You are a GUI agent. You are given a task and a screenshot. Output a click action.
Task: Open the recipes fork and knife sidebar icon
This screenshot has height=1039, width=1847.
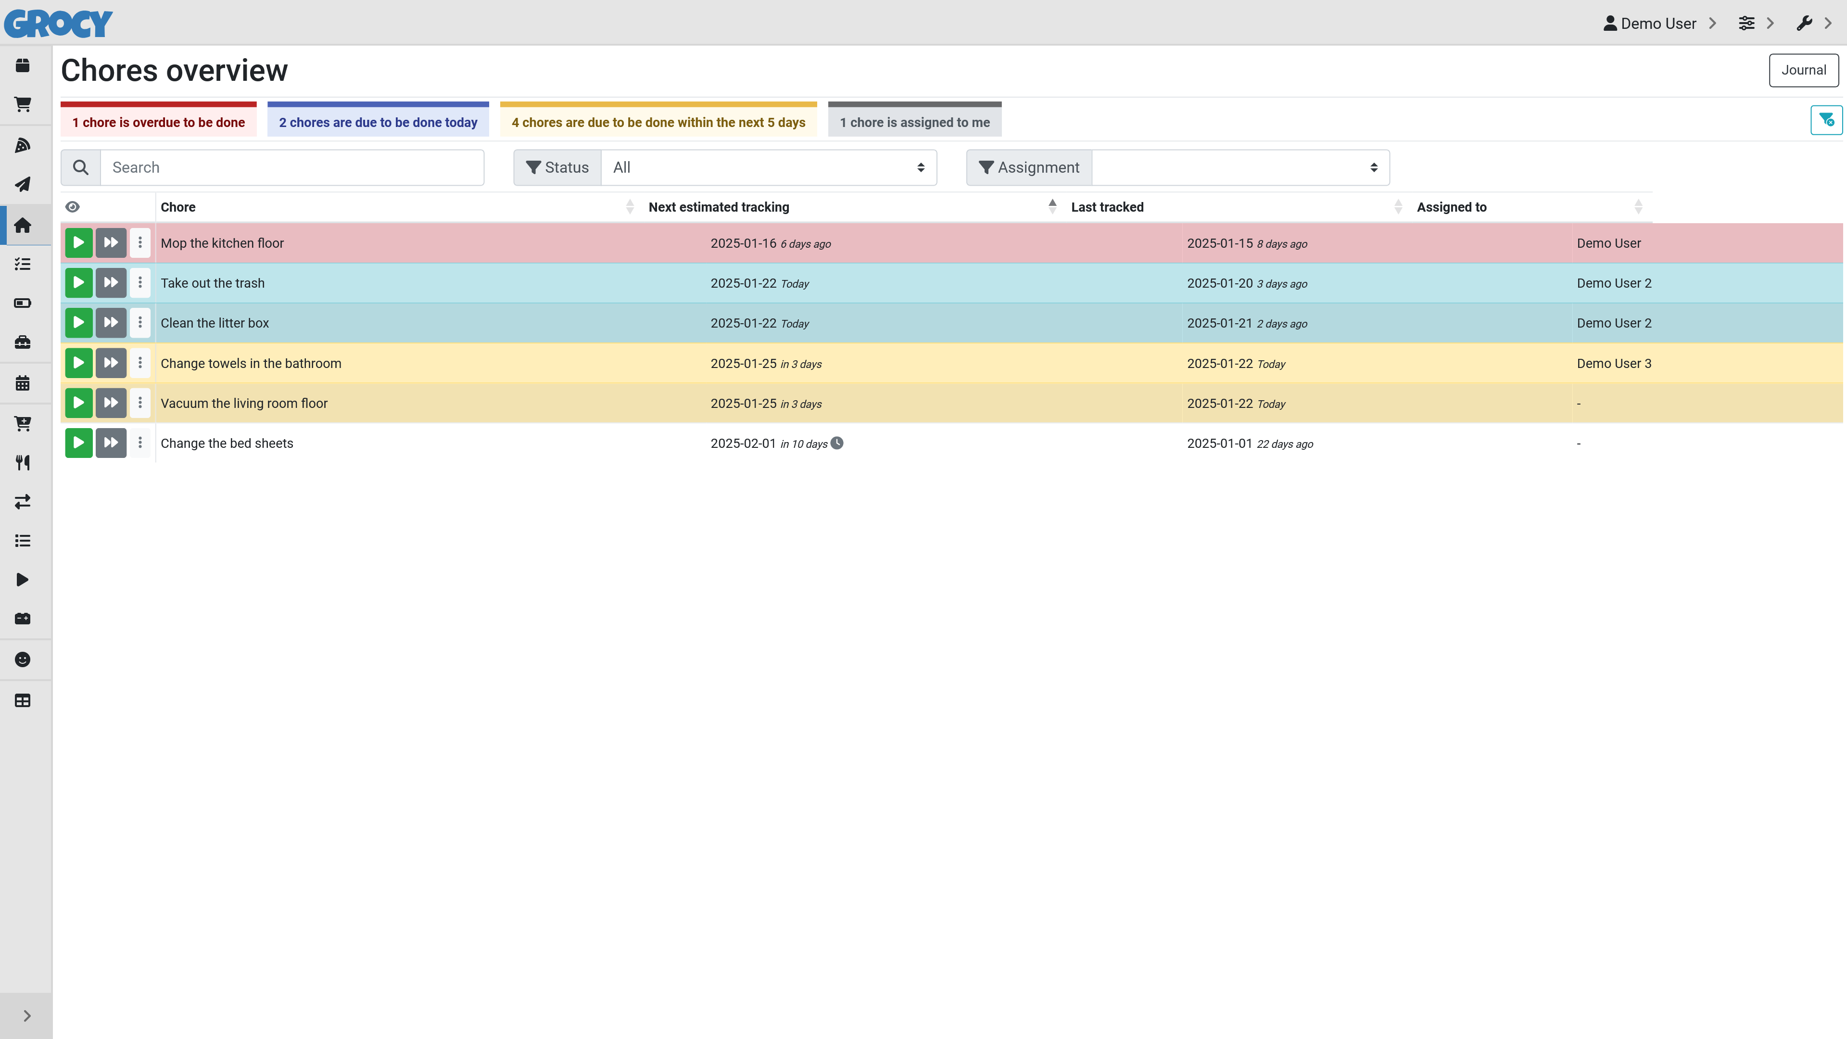23,462
